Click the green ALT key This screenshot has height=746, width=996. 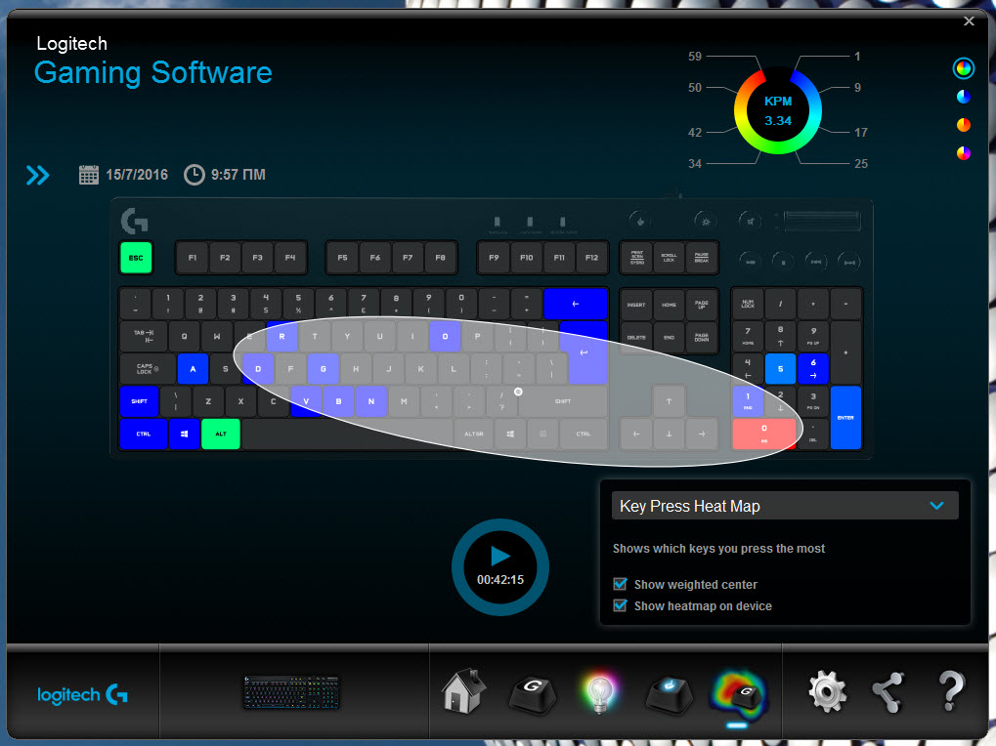pos(221,434)
